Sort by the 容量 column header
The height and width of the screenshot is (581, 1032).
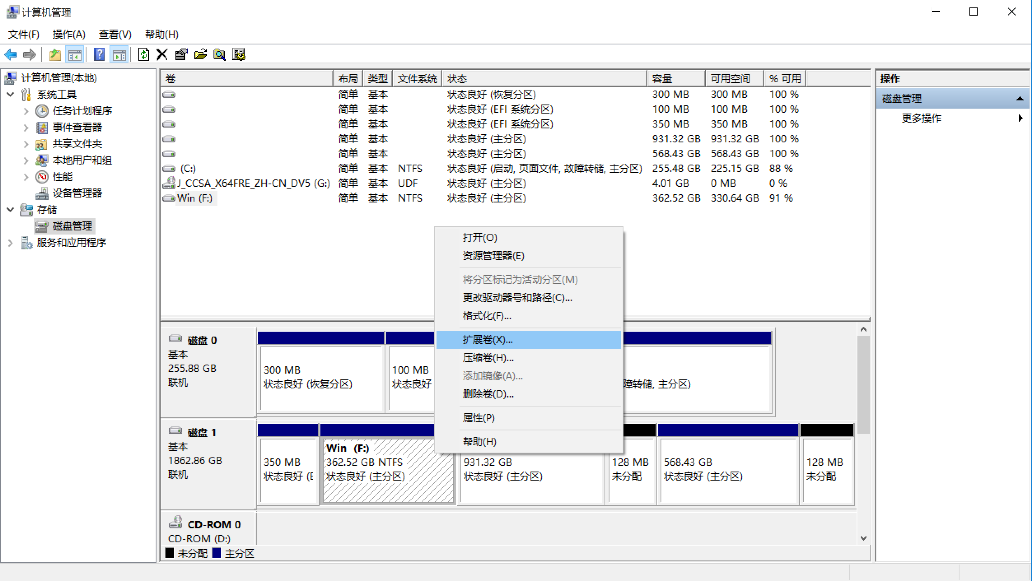pos(676,78)
